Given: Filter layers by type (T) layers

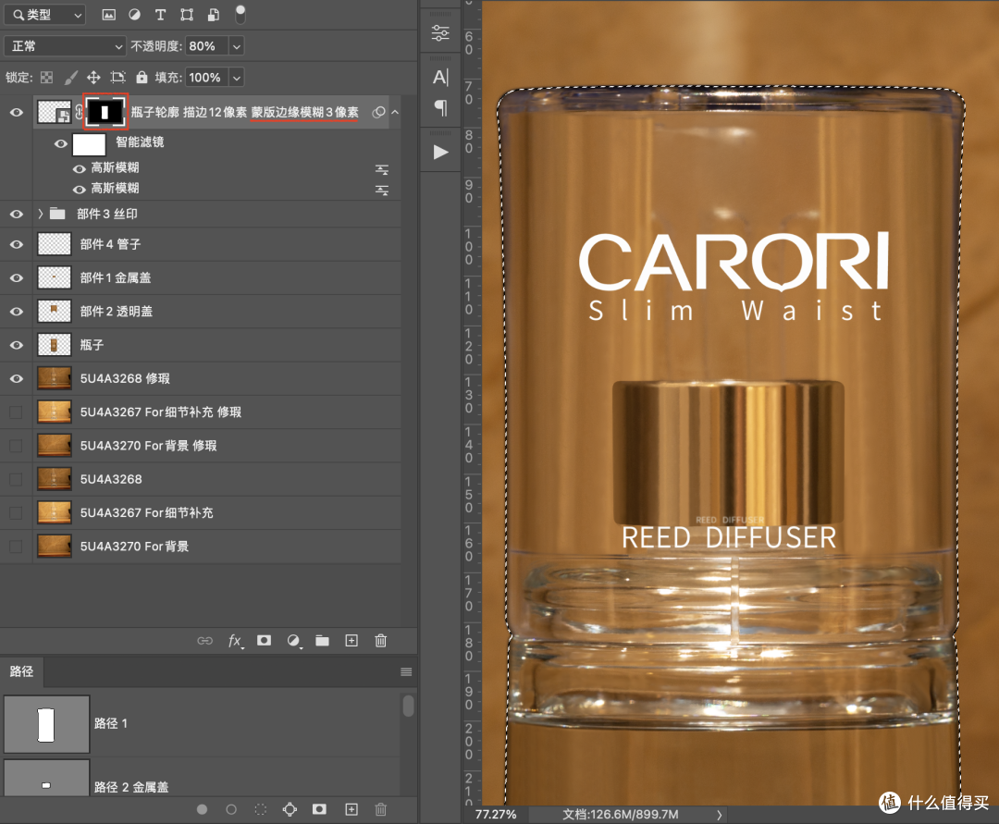Looking at the screenshot, I should (161, 15).
